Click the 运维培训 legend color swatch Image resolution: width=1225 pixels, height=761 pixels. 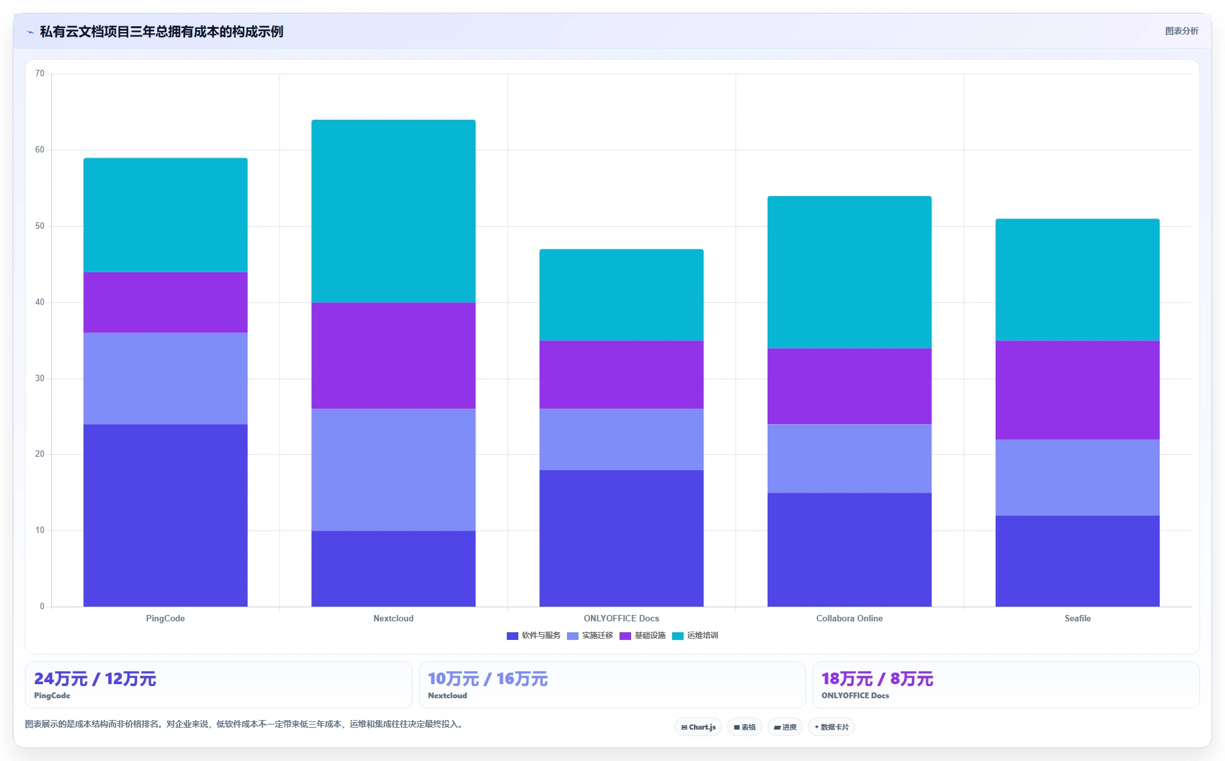[x=678, y=636]
